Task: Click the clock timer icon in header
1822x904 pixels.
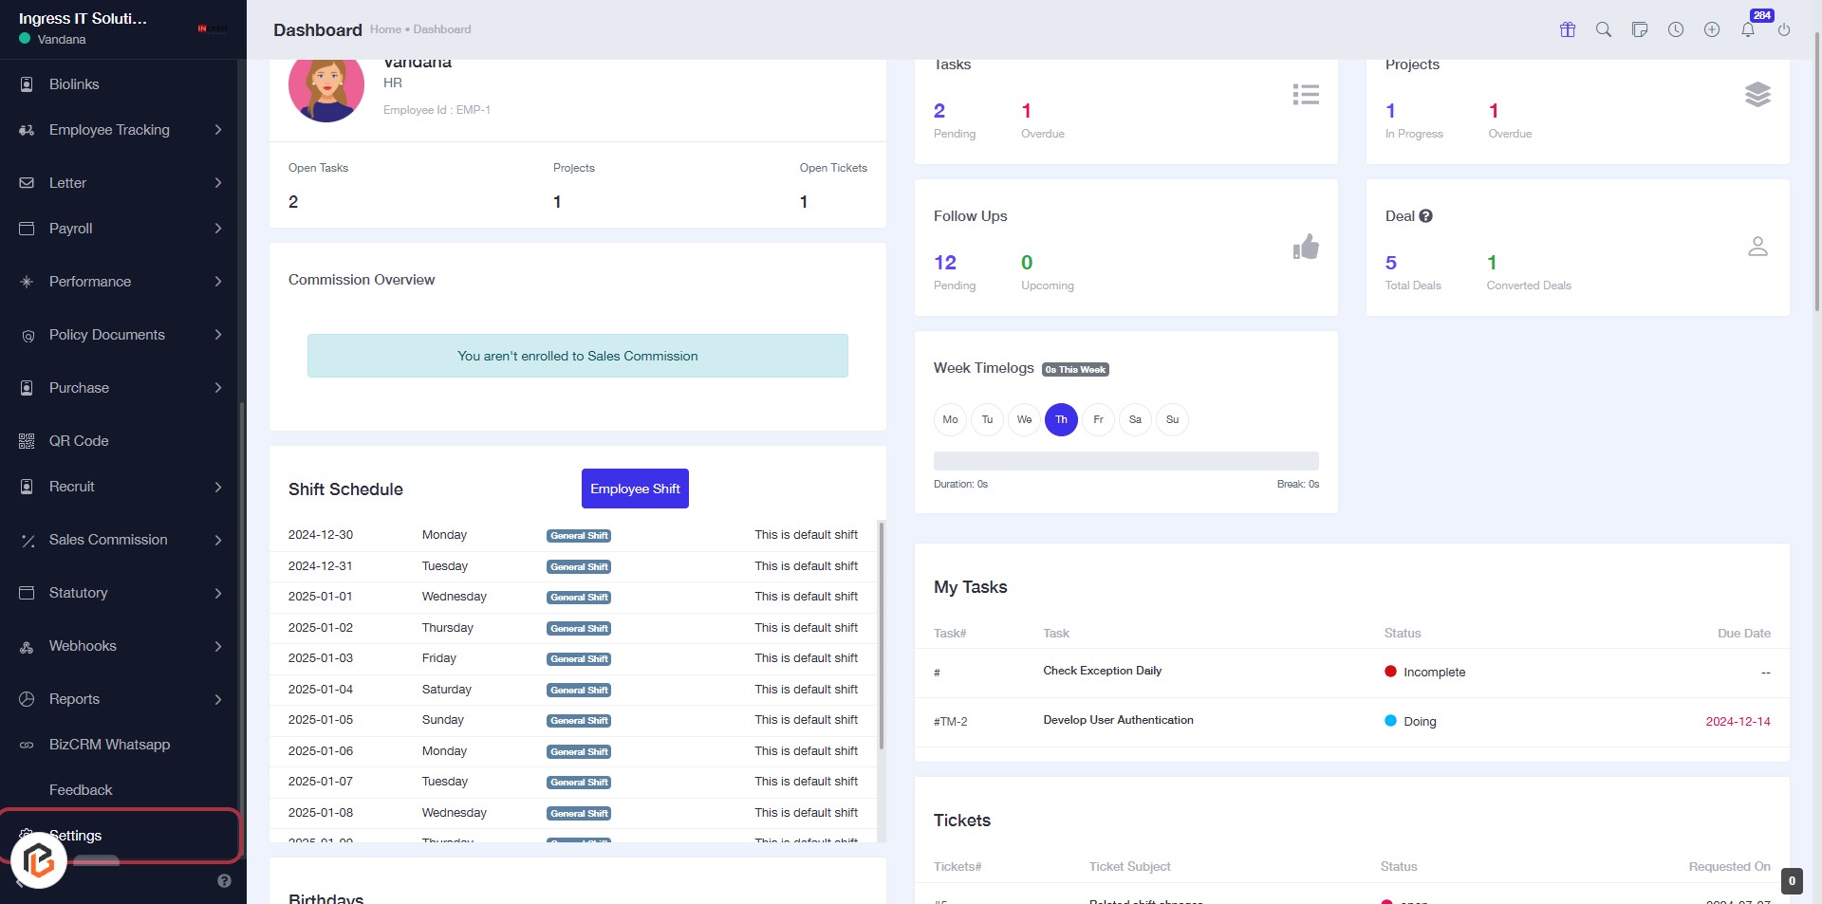Action: (1676, 29)
